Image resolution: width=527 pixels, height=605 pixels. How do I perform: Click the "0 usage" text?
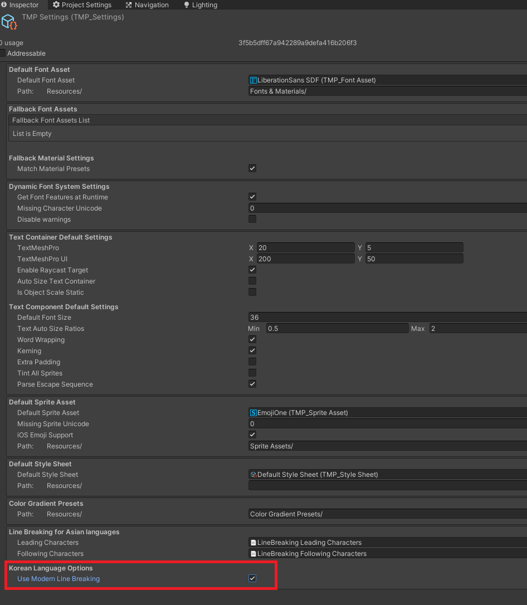click(12, 43)
